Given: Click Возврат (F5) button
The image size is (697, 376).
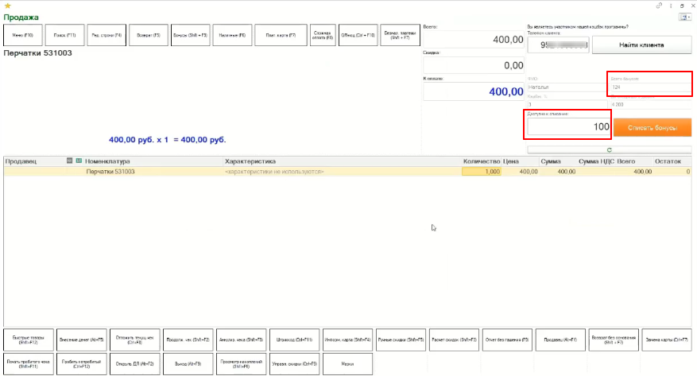Looking at the screenshot, I should 149,35.
